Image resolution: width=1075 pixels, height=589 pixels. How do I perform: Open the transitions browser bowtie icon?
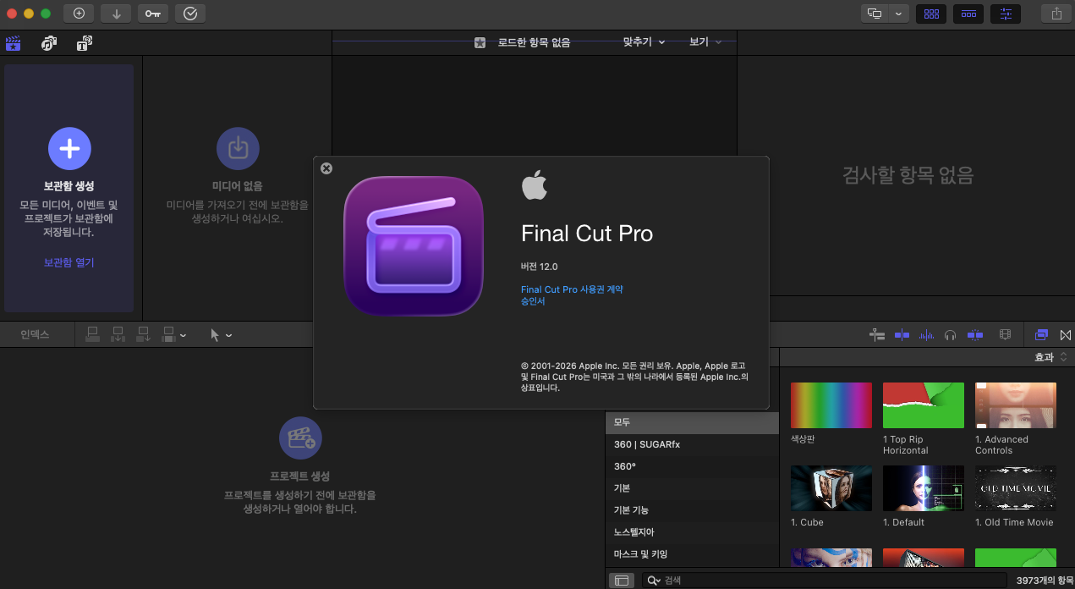1065,335
